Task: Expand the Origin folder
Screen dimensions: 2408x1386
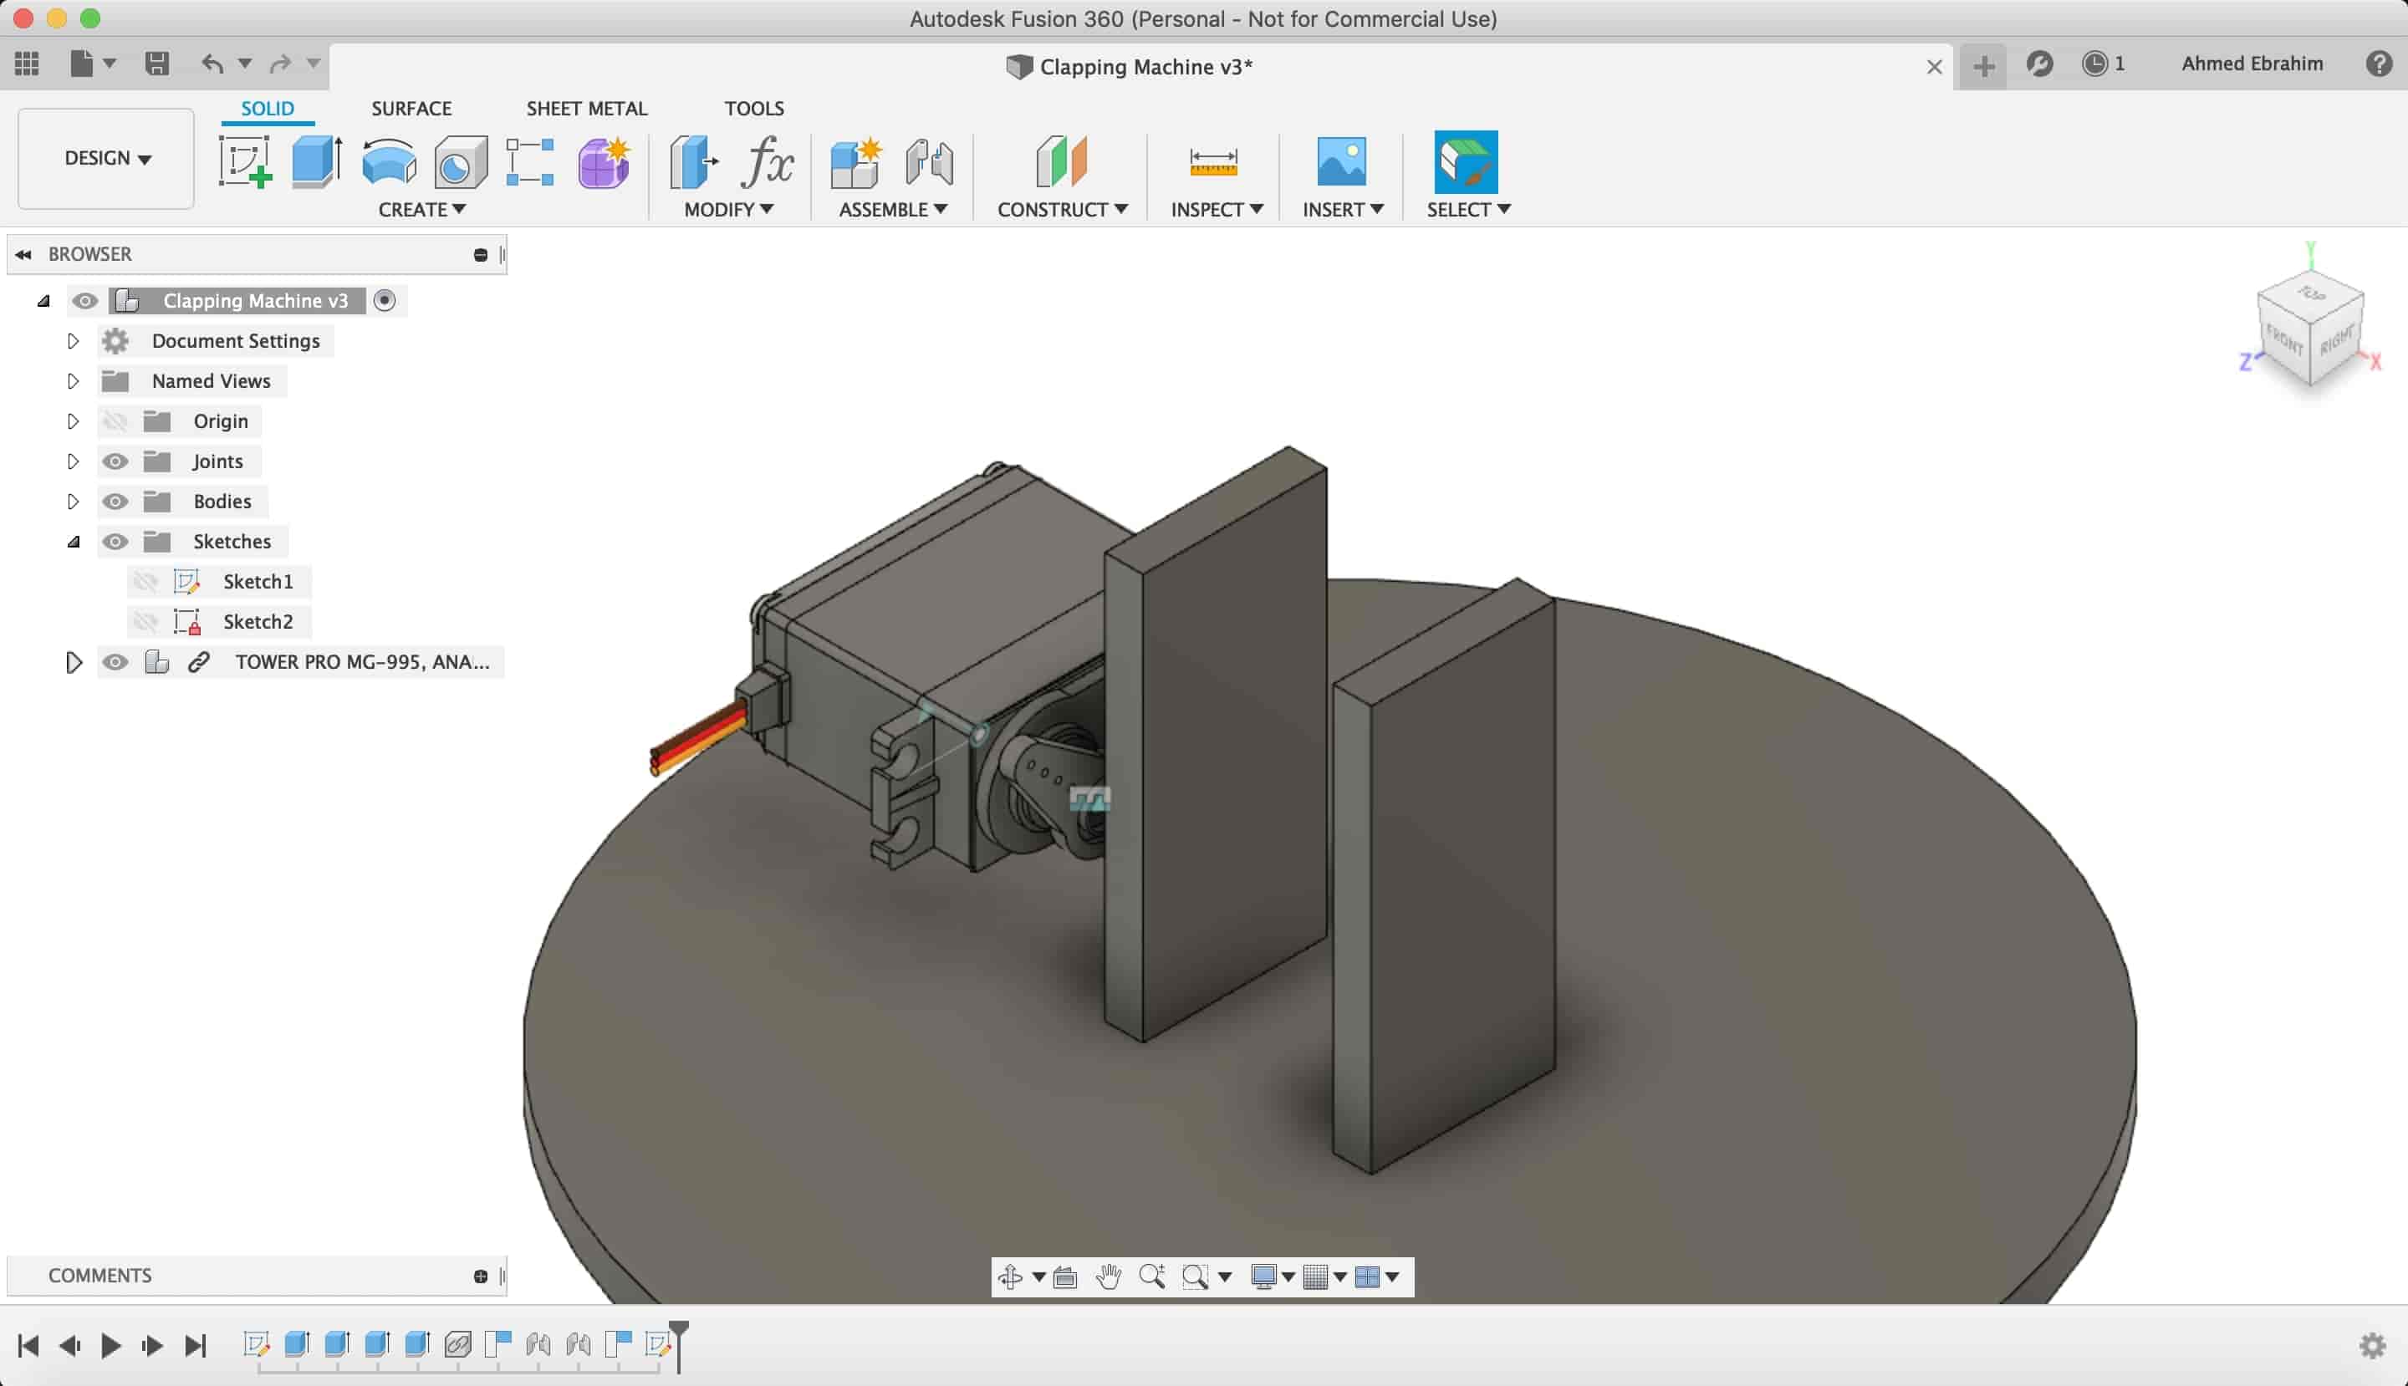Action: click(74, 420)
